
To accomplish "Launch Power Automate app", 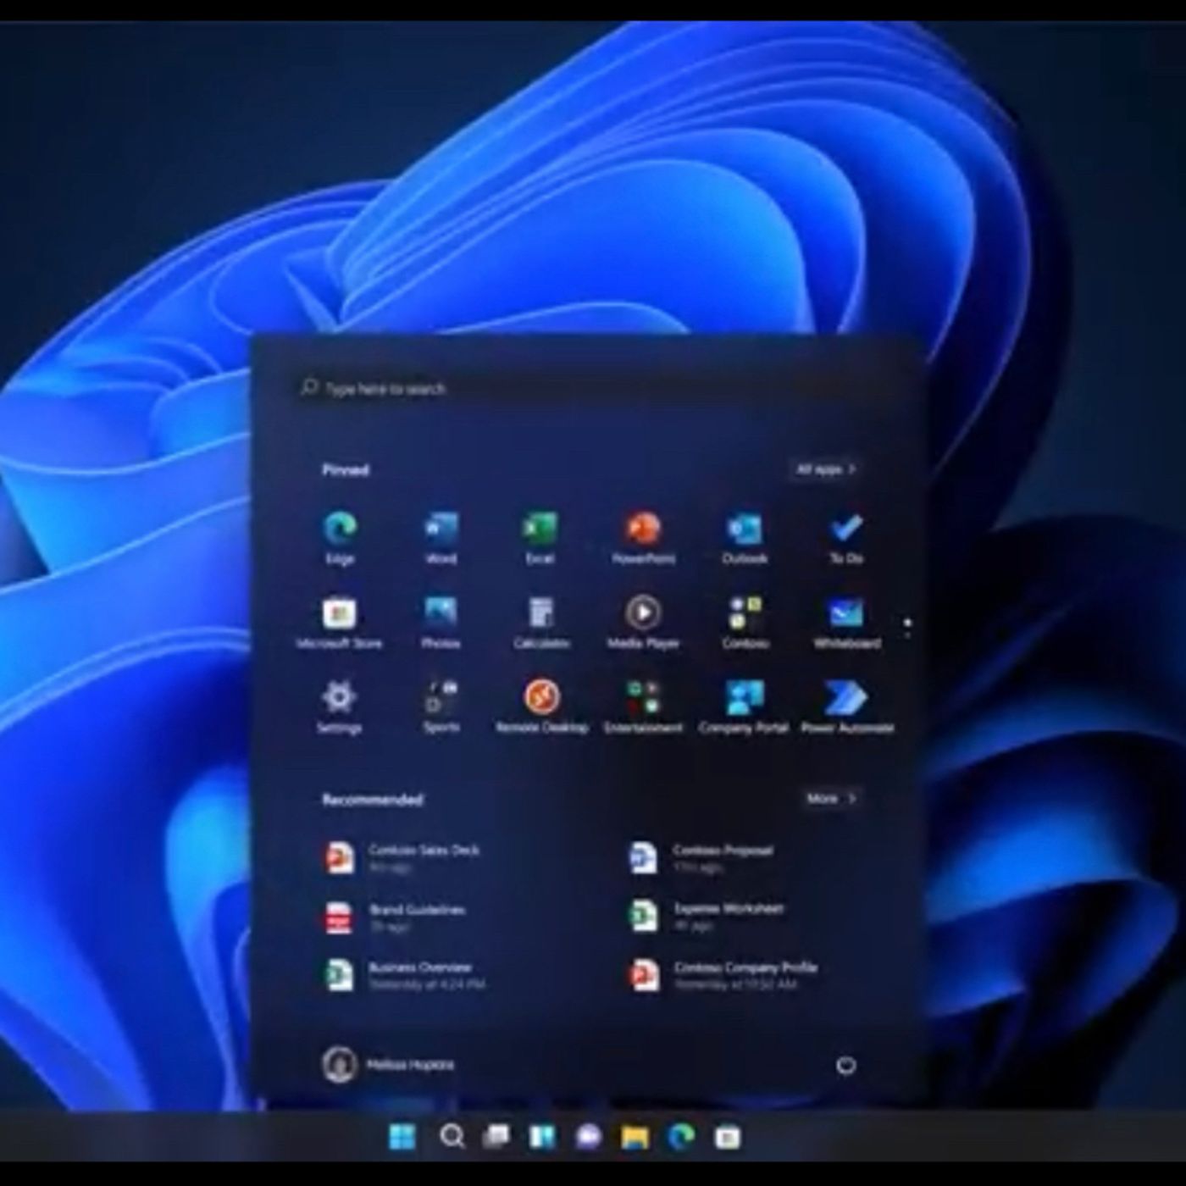I will [x=846, y=707].
